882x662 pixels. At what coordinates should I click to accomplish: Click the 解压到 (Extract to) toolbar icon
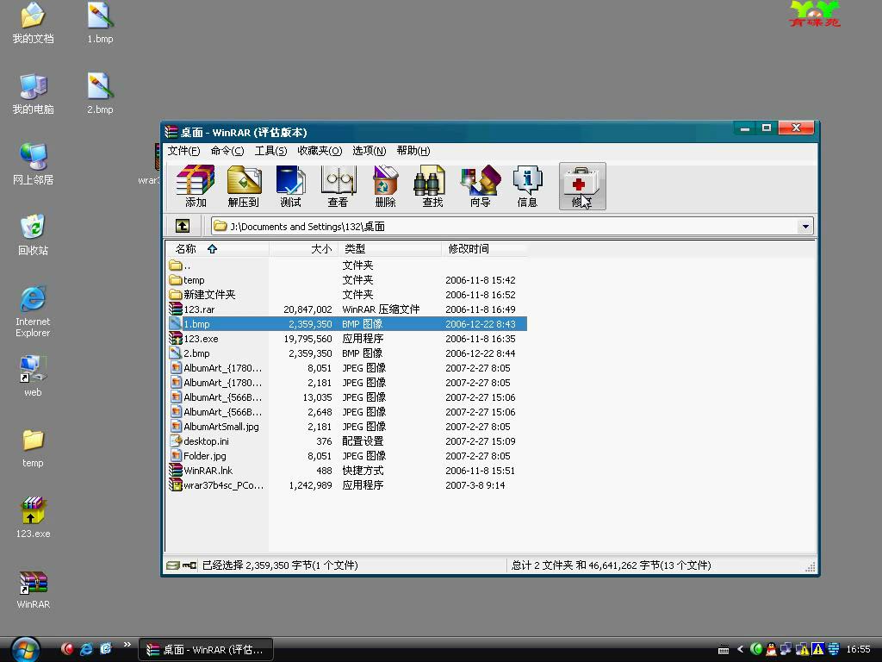pyautogui.click(x=243, y=186)
